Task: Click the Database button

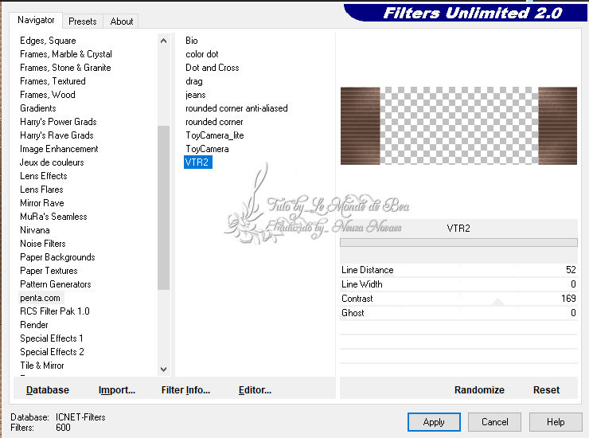Action: coord(48,390)
